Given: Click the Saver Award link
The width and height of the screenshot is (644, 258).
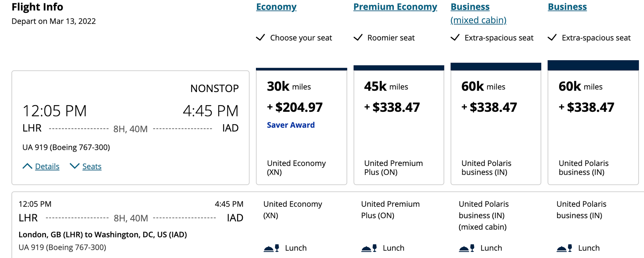Looking at the screenshot, I should pos(290,125).
